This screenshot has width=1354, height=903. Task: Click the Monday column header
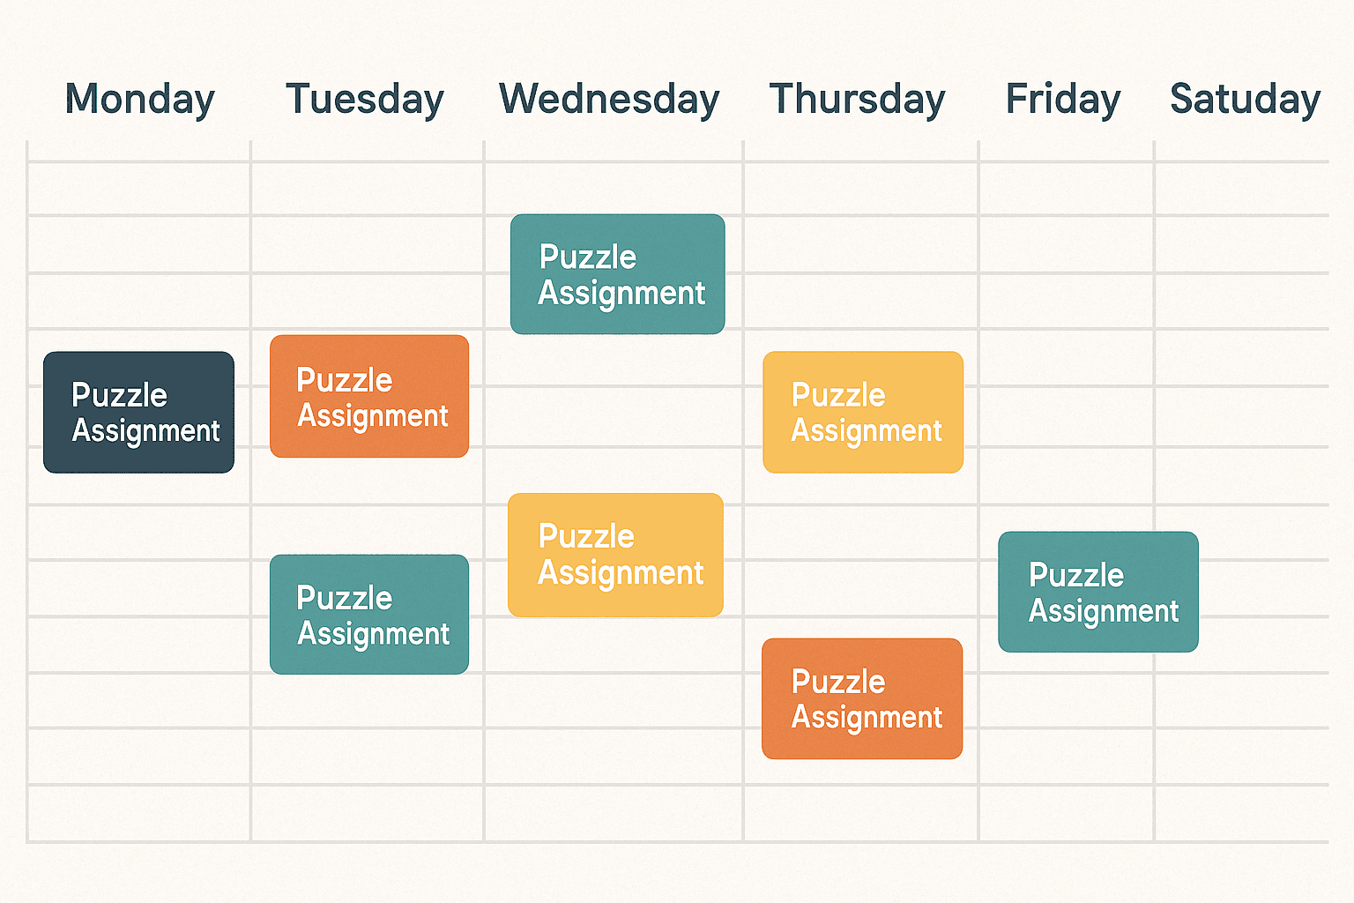140,99
